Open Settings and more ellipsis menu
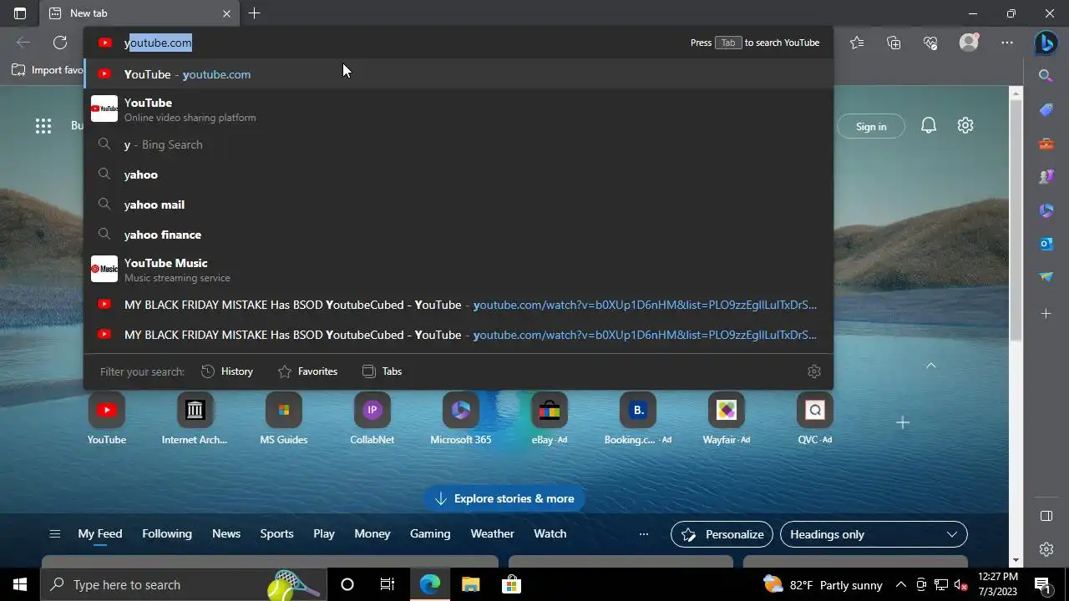The image size is (1069, 601). tap(1007, 43)
